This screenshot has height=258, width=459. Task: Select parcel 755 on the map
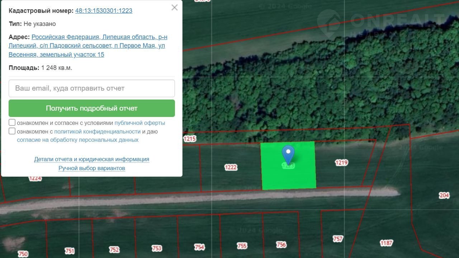(242, 246)
